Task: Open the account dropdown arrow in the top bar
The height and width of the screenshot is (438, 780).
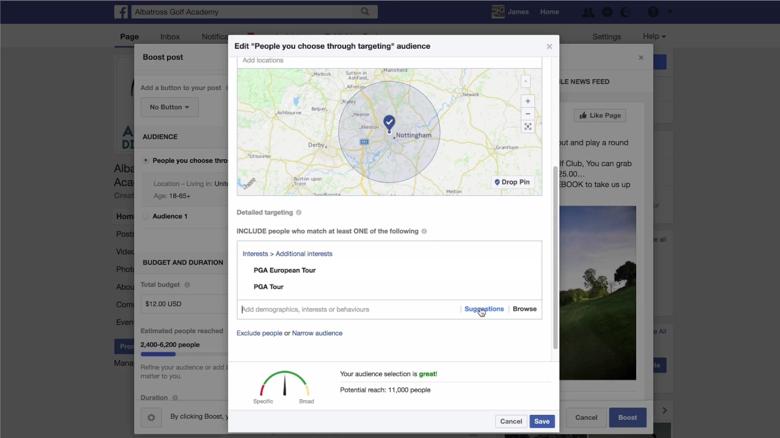Action: click(670, 12)
